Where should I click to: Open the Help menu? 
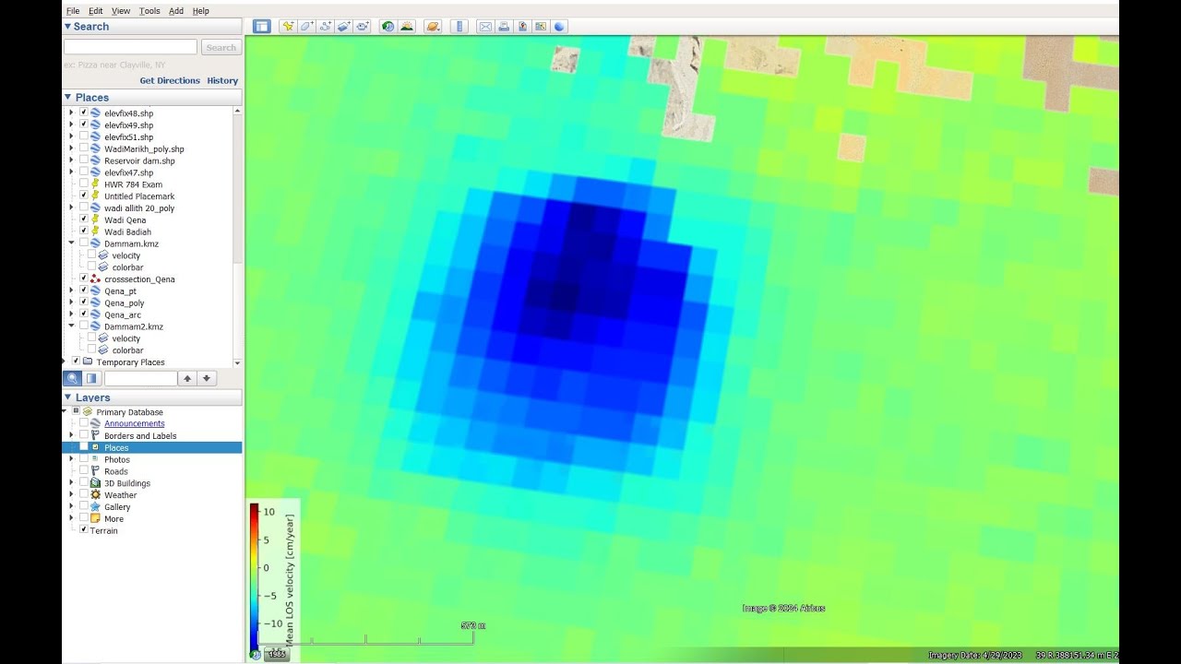click(x=200, y=11)
